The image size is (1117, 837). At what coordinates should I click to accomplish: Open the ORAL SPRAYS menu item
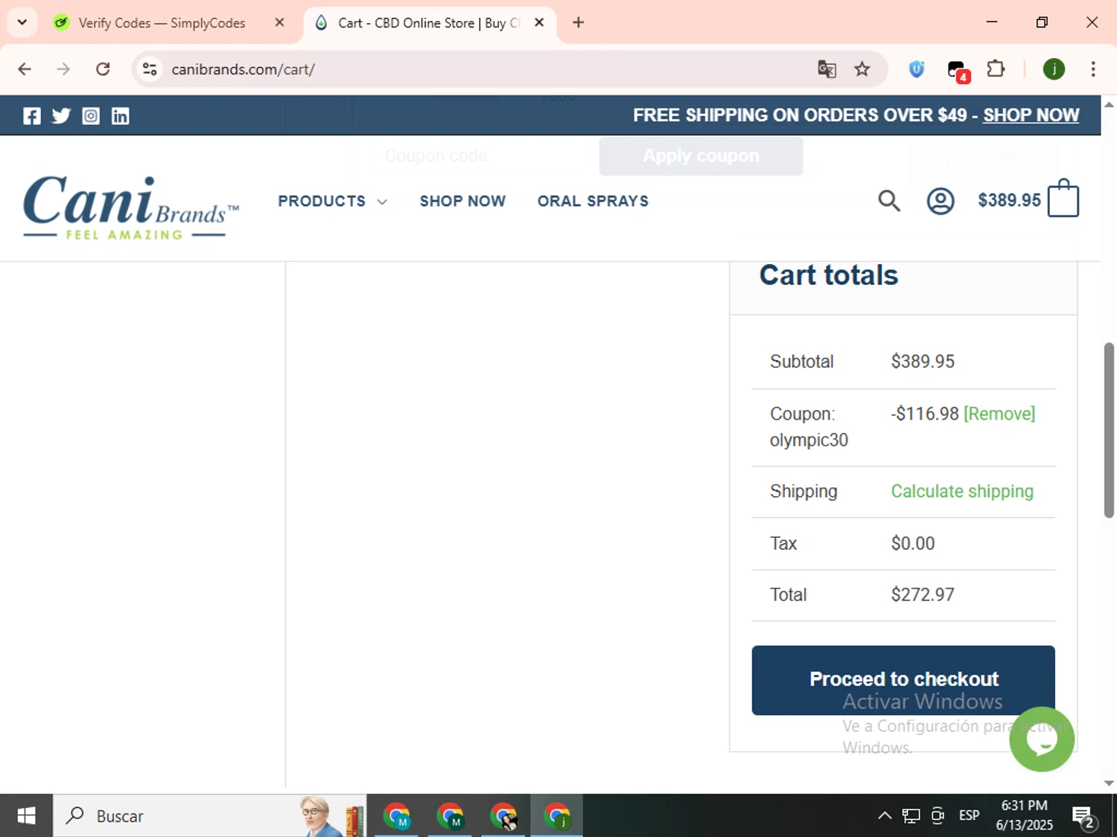[x=593, y=201]
